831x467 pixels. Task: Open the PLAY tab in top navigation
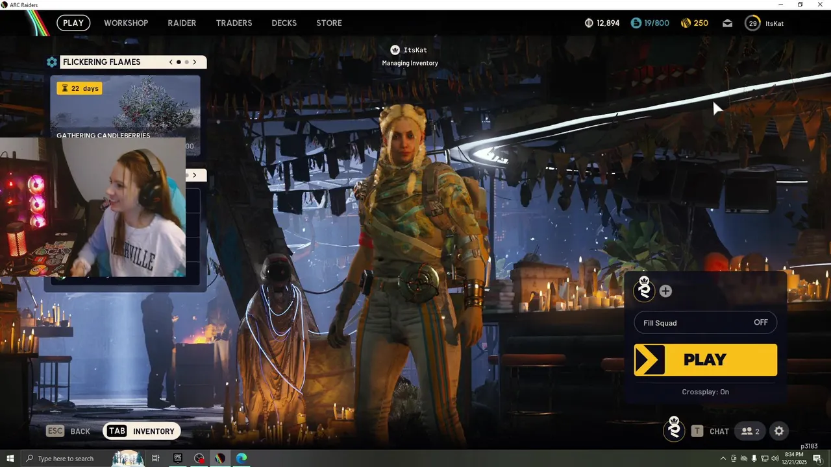pyautogui.click(x=73, y=23)
